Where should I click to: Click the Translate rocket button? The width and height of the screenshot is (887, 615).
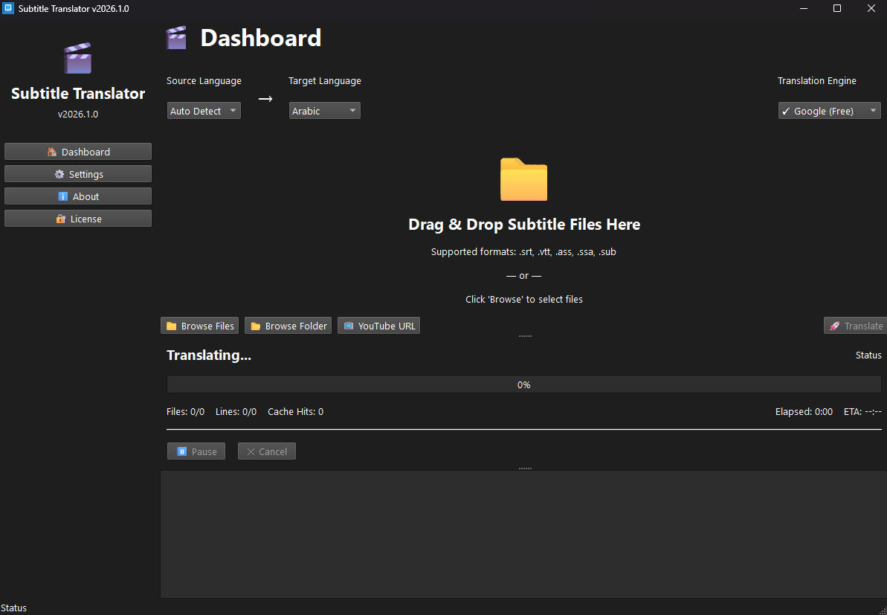(855, 326)
